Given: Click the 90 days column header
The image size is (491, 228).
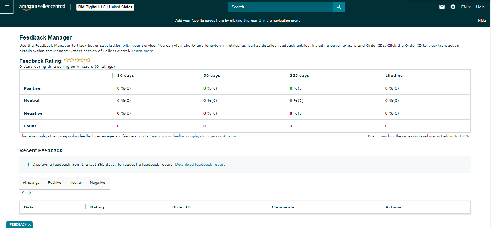Looking at the screenshot, I should coord(212,76).
